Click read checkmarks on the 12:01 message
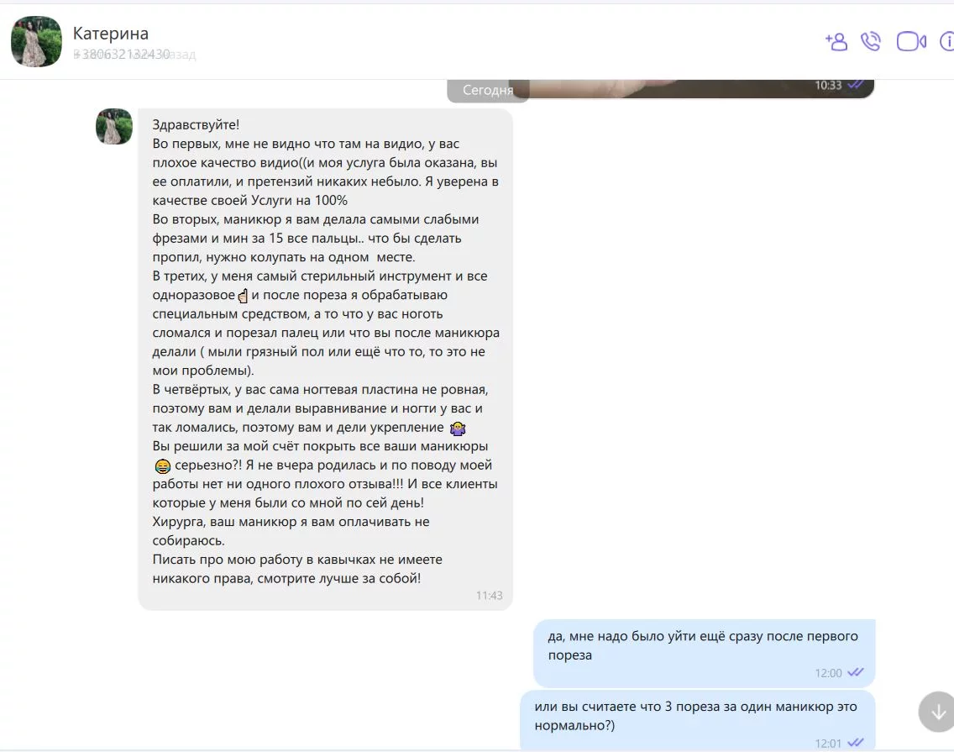This screenshot has width=954, height=752. click(856, 742)
